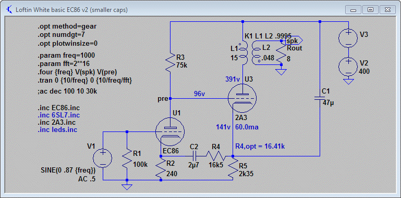Select the V2 400 voltage source symbol
The height and width of the screenshot is (198, 401).
coord(348,67)
